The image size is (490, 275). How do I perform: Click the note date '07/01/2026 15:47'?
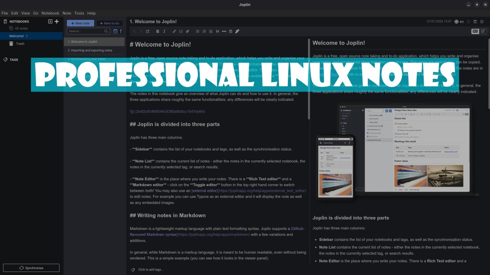(439, 22)
